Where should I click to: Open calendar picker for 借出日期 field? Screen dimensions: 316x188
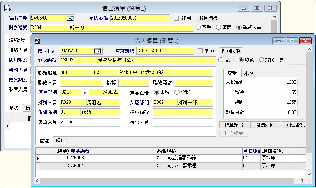coord(70,18)
